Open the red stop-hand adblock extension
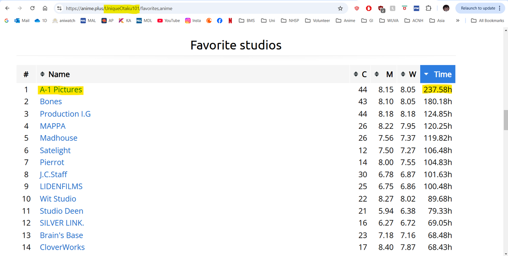508x256 pixels. 369,8
